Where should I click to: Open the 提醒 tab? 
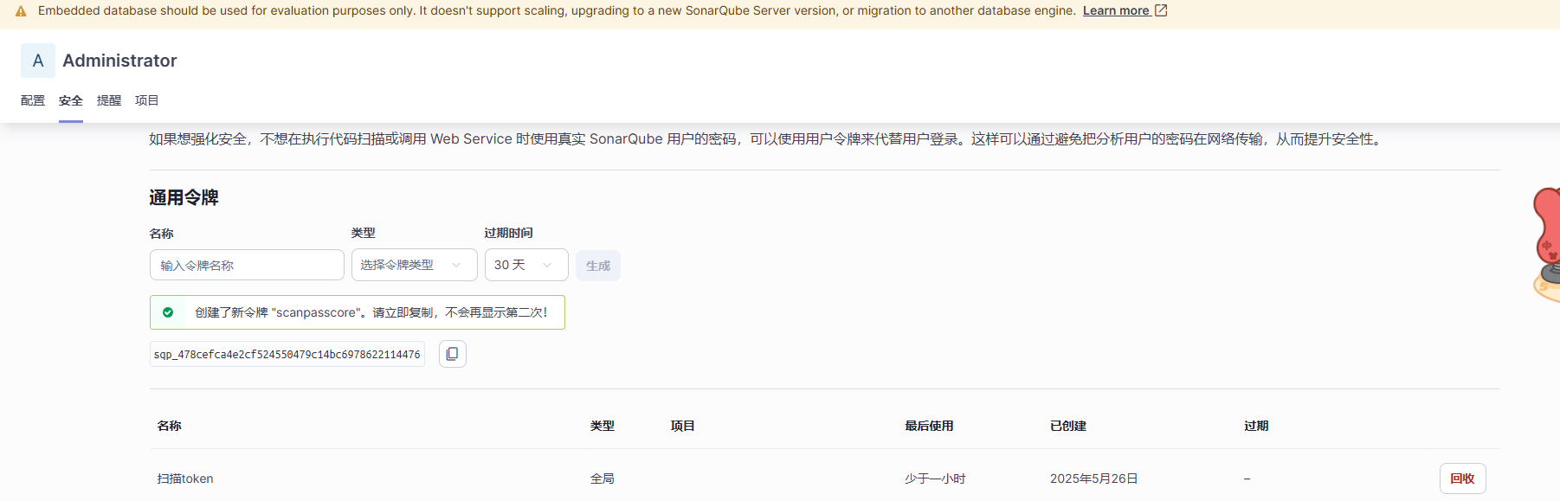[109, 100]
